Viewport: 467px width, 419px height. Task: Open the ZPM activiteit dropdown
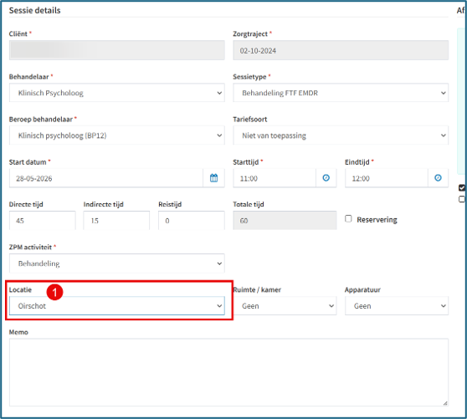[117, 263]
